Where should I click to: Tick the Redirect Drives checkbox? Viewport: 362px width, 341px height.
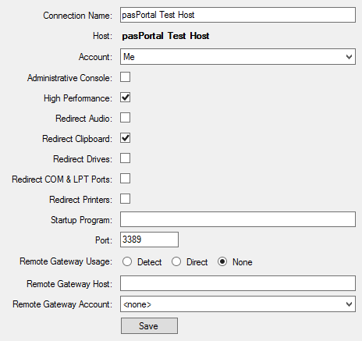125,158
